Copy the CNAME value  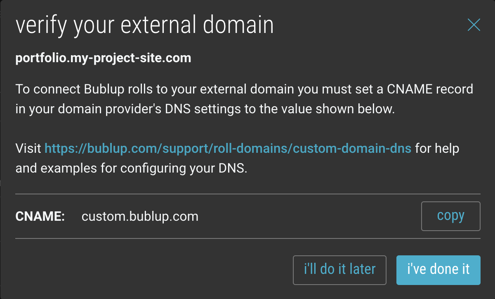click(x=450, y=216)
